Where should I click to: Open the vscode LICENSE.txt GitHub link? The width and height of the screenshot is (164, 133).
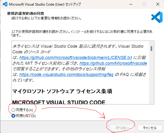pyautogui.click(x=75, y=57)
